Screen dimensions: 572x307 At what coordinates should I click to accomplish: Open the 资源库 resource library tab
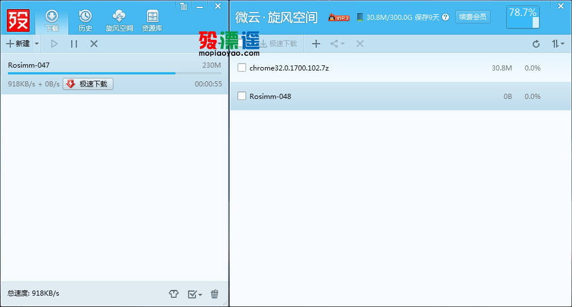tap(152, 20)
